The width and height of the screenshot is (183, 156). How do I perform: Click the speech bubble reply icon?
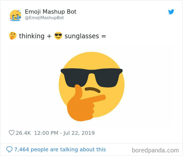coord(9,149)
